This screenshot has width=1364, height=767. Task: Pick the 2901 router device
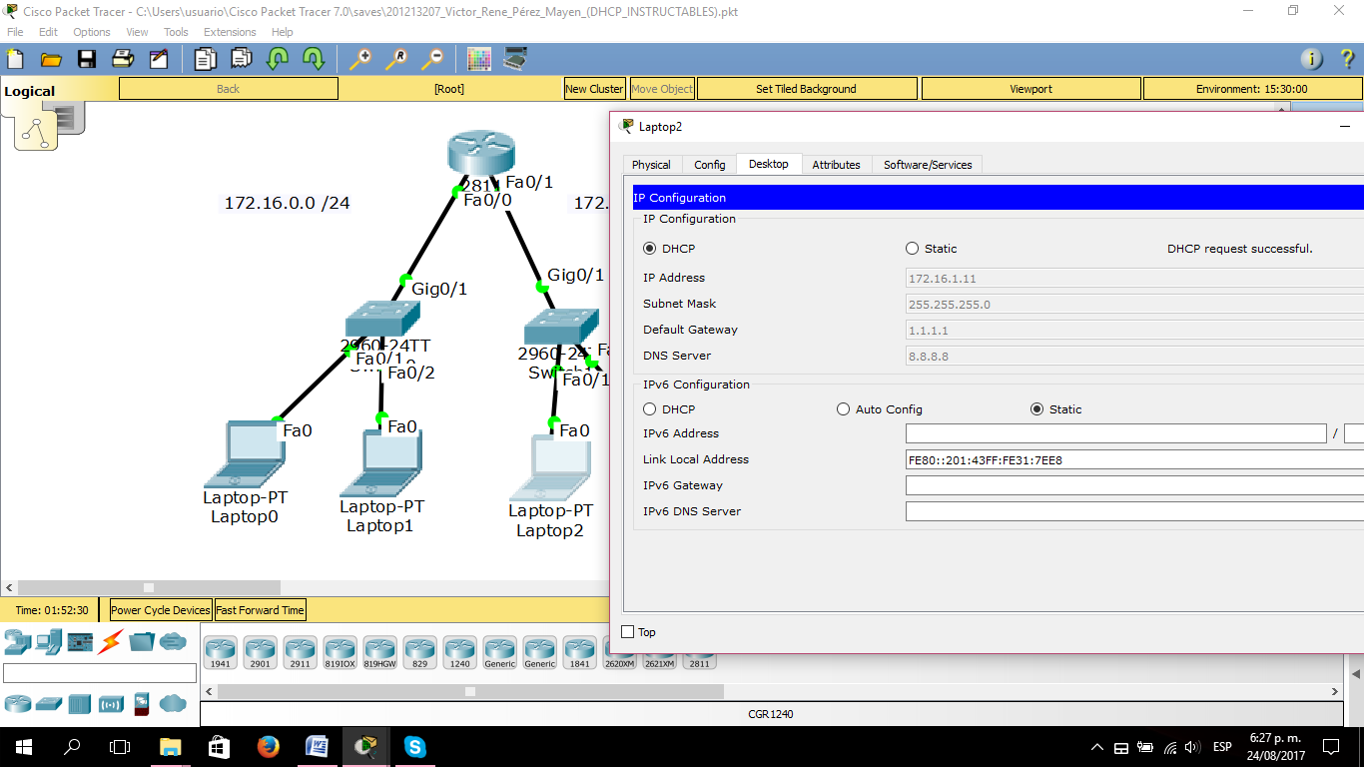click(260, 652)
